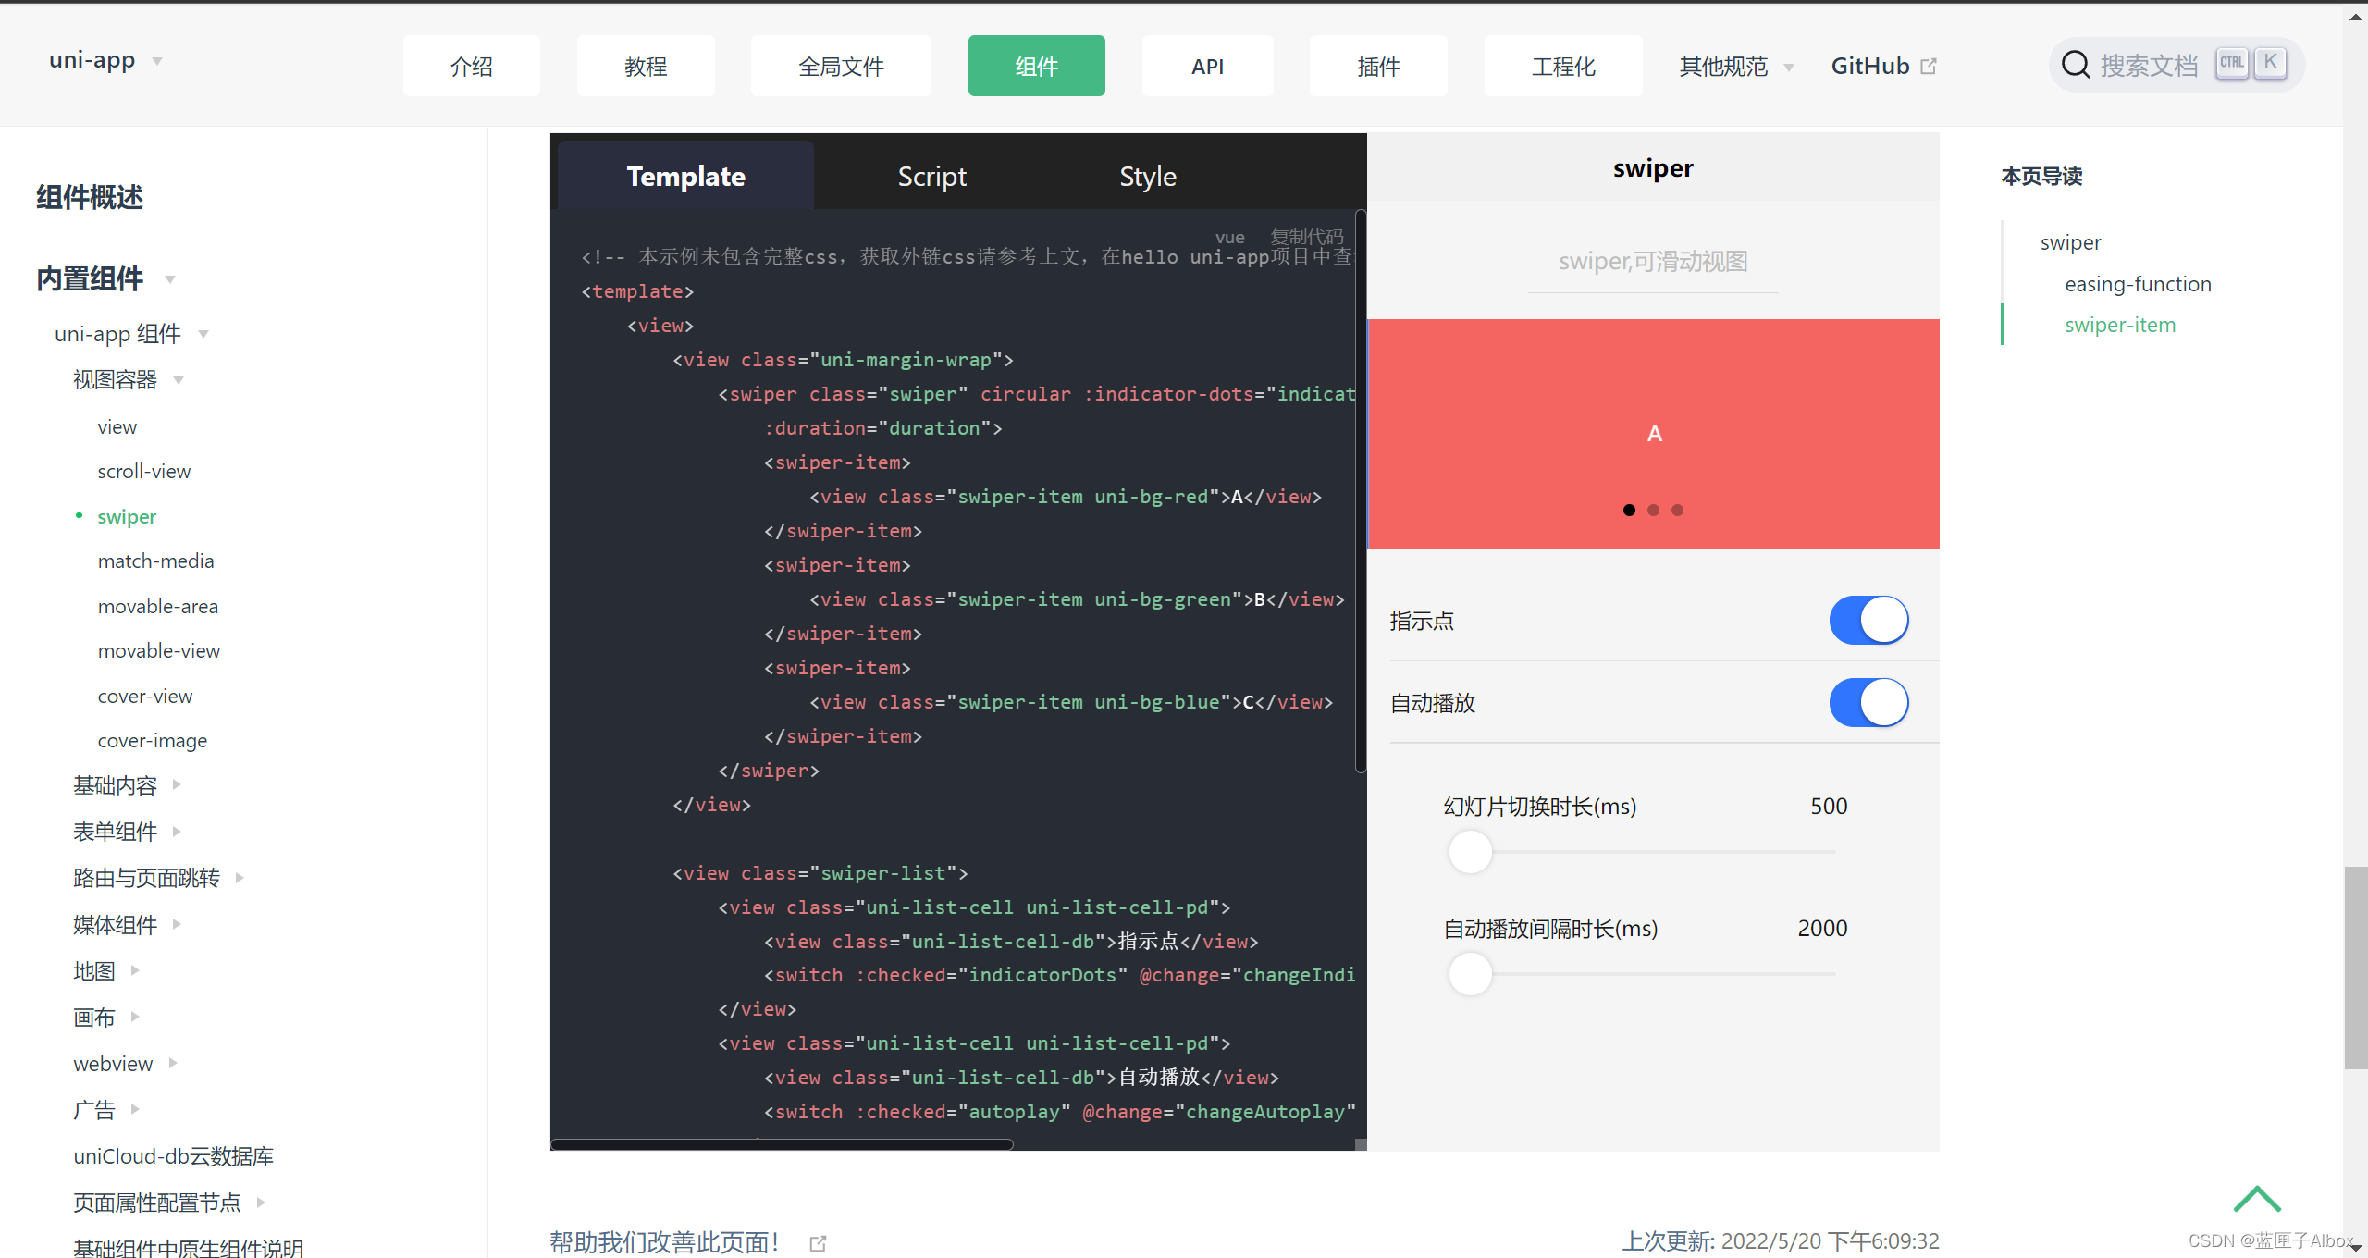This screenshot has height=1258, width=2368.
Task: Click the green back-to-top arrow
Action: point(2256,1200)
